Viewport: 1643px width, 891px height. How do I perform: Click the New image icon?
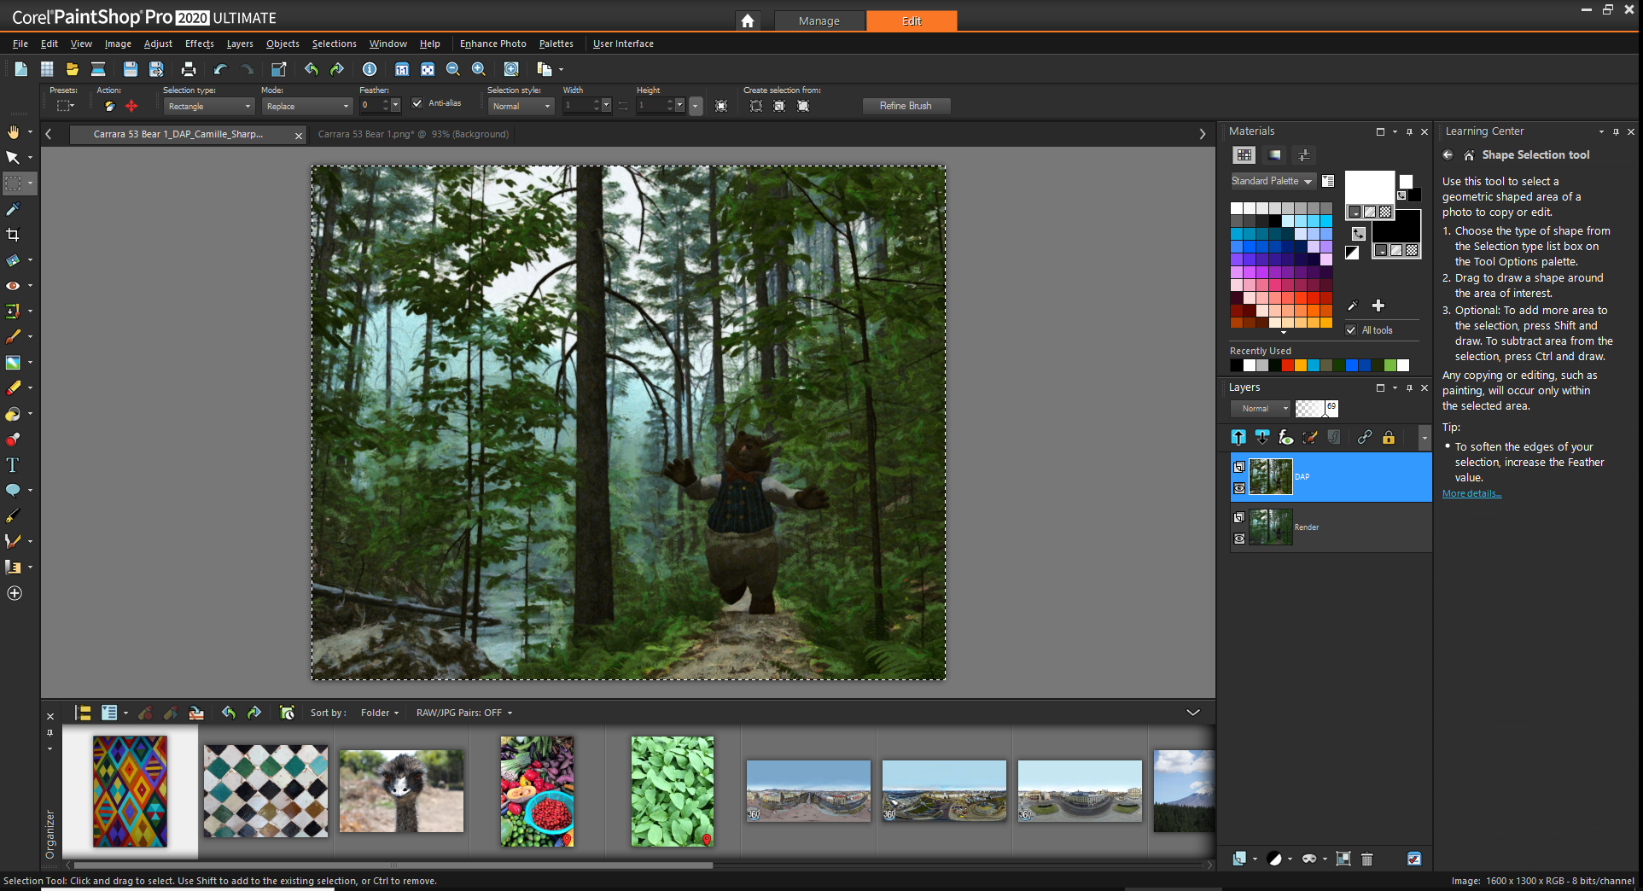click(x=21, y=69)
